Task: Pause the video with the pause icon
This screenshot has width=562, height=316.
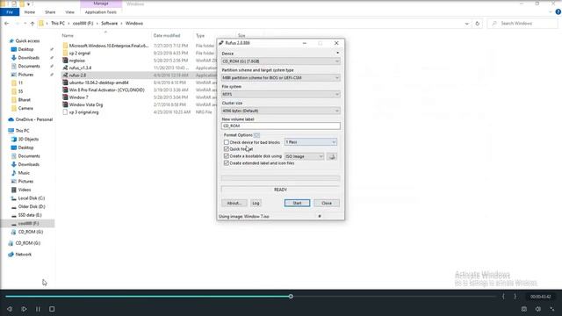Action: pyautogui.click(x=38, y=309)
